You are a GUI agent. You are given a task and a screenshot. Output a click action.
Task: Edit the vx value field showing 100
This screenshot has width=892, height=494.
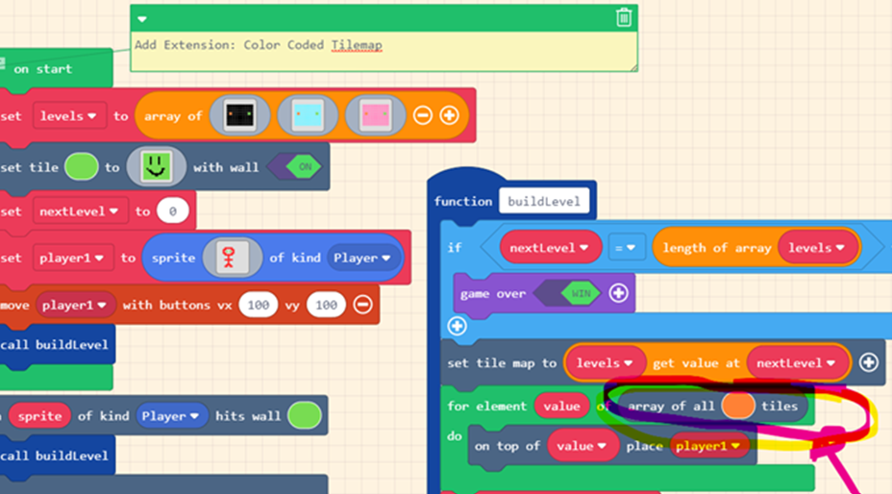259,305
